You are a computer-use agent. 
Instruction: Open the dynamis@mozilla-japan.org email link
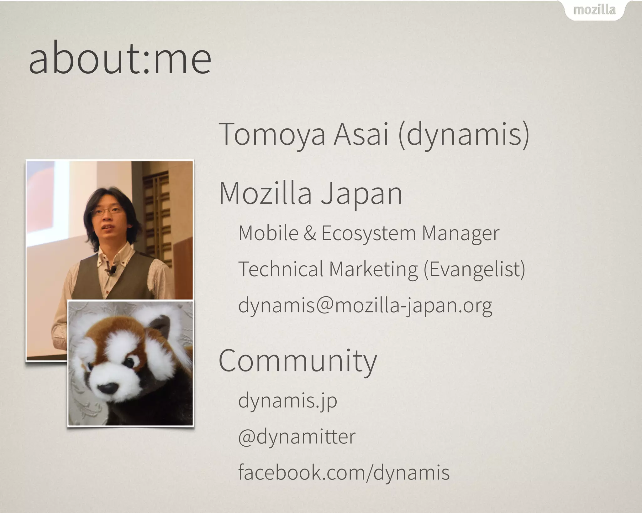click(365, 305)
